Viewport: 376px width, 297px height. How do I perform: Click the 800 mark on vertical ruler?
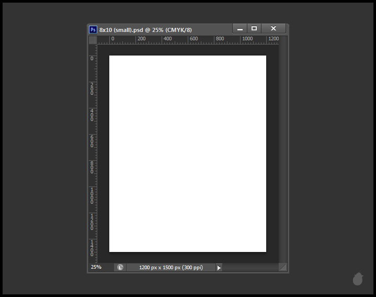(x=92, y=167)
